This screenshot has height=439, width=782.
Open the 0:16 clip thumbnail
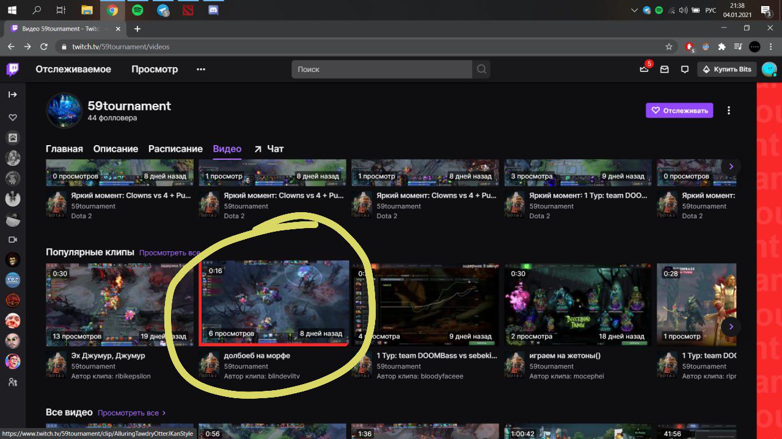tap(274, 304)
